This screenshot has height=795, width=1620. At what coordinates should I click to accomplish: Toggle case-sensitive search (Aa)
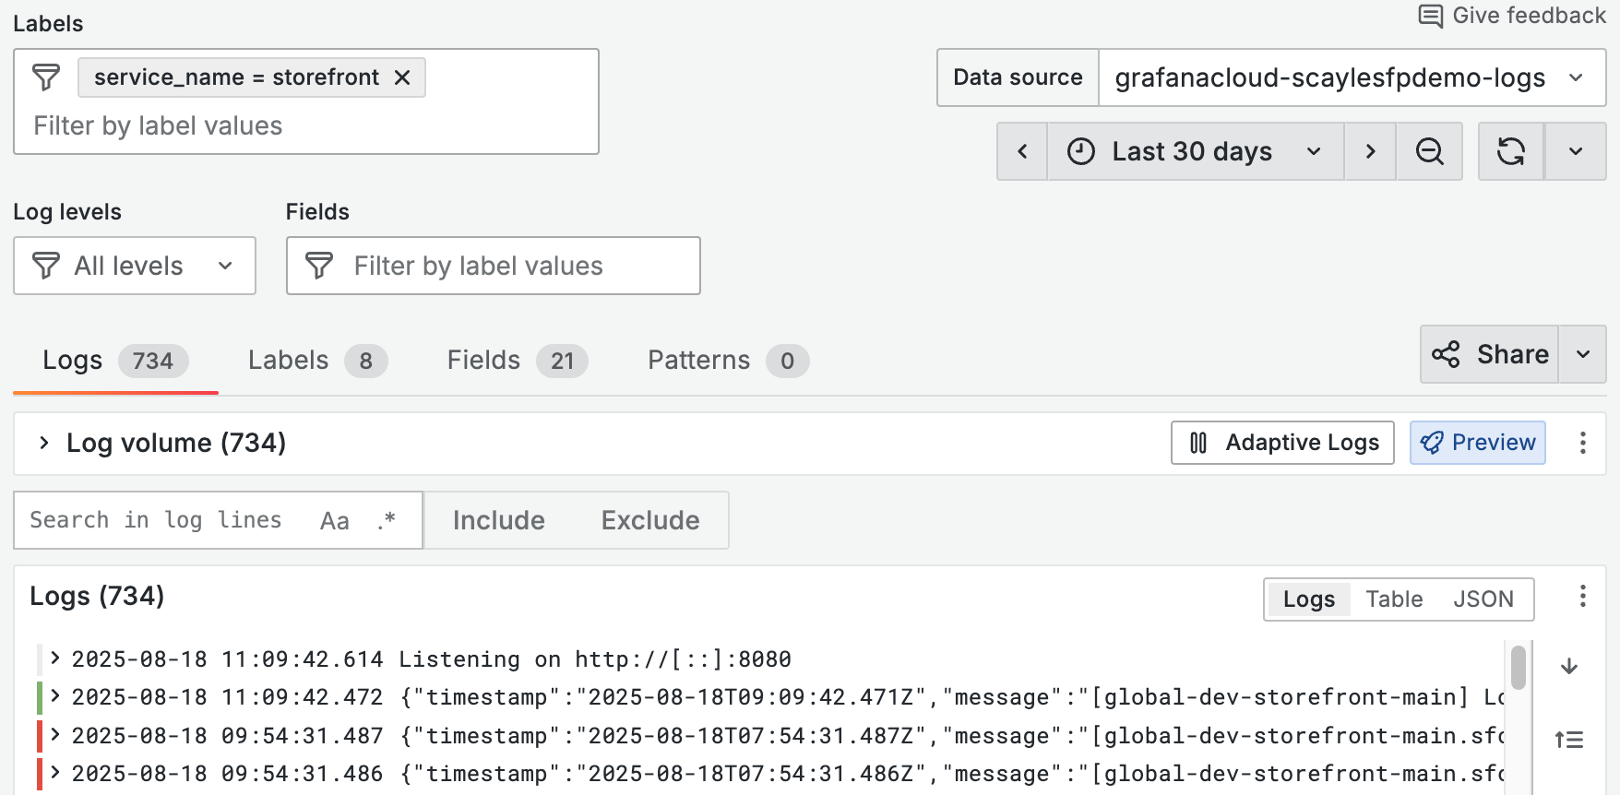coord(334,521)
